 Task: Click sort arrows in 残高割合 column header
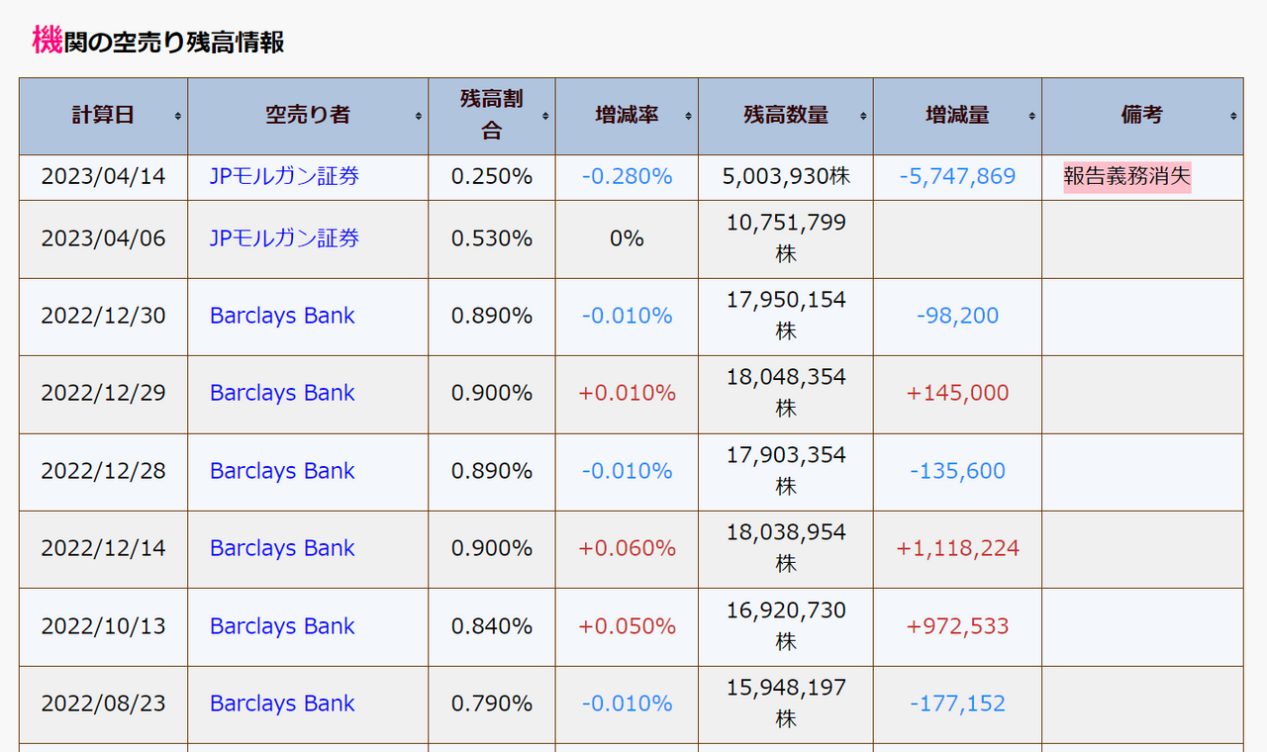point(545,117)
